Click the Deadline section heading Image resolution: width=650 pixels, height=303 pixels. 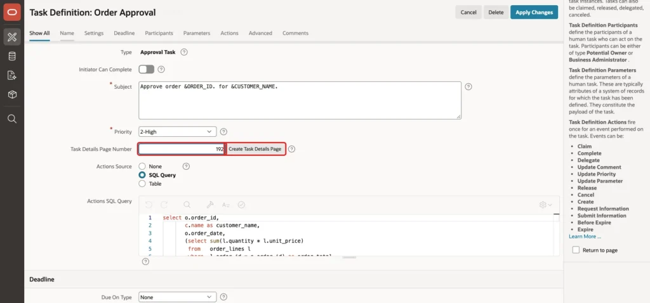pyautogui.click(x=42, y=280)
